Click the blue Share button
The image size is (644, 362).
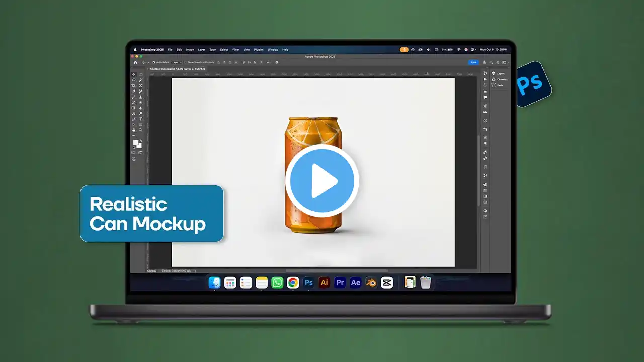473,62
